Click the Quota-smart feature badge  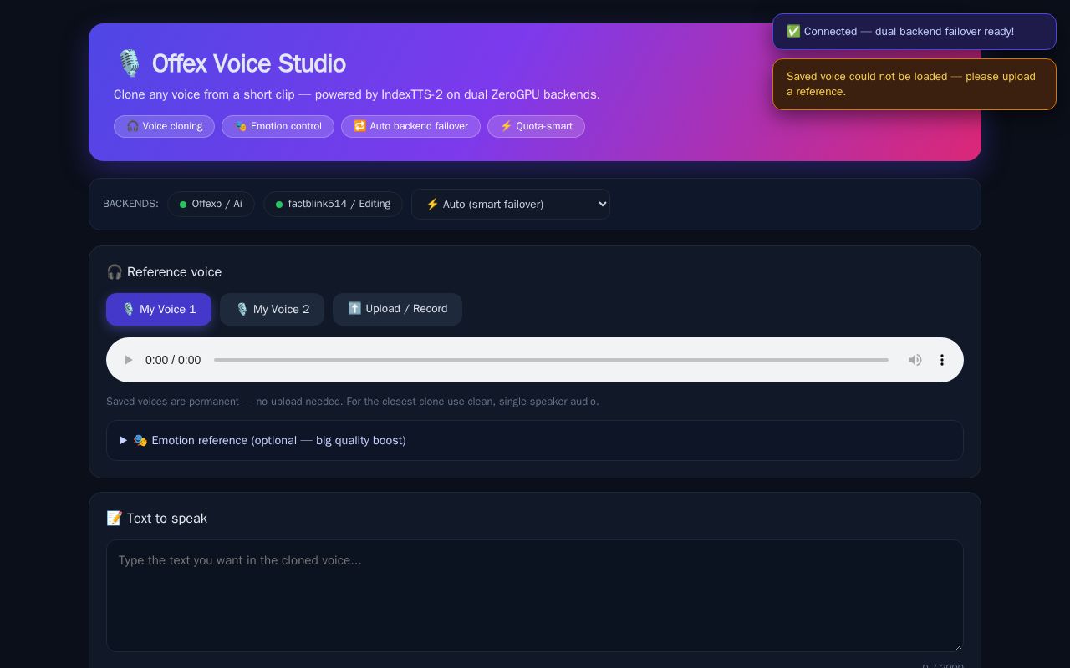pos(536,126)
